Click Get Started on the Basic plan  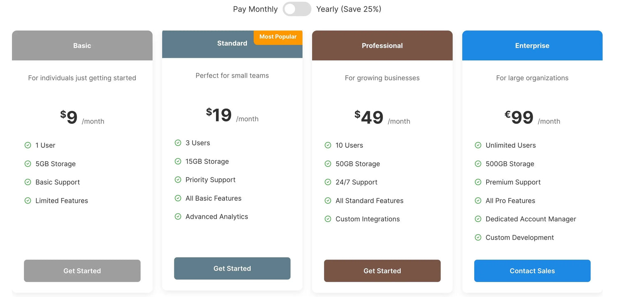pos(82,271)
